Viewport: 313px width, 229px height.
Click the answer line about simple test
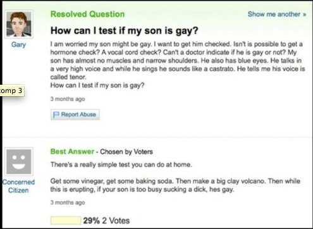(121, 164)
